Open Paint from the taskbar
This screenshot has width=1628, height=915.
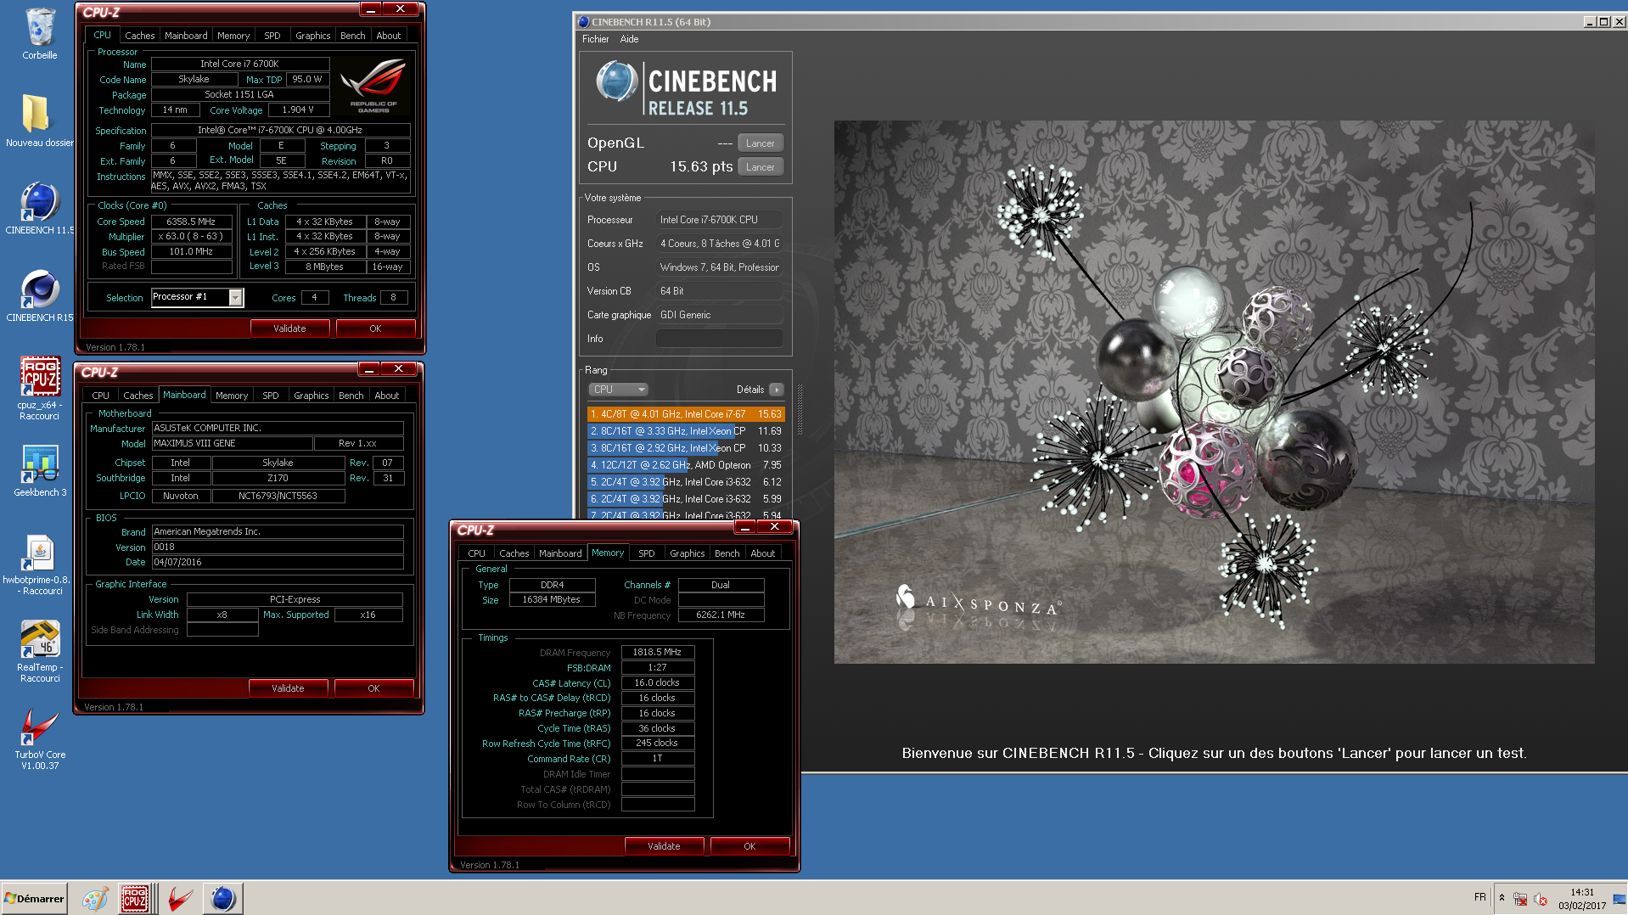pos(94,898)
